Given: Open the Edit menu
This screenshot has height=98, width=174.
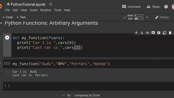Looking at the screenshot, I should [15, 10].
